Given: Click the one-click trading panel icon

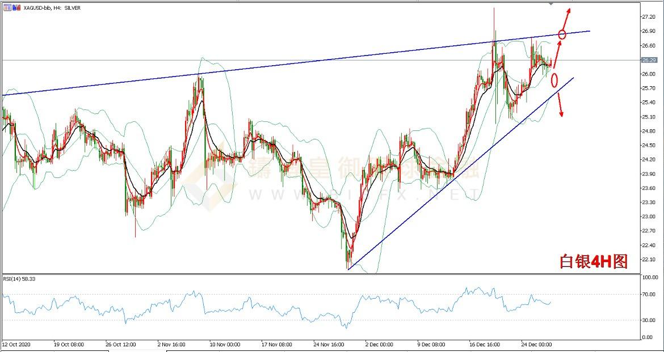Looking at the screenshot, I should (7, 9).
